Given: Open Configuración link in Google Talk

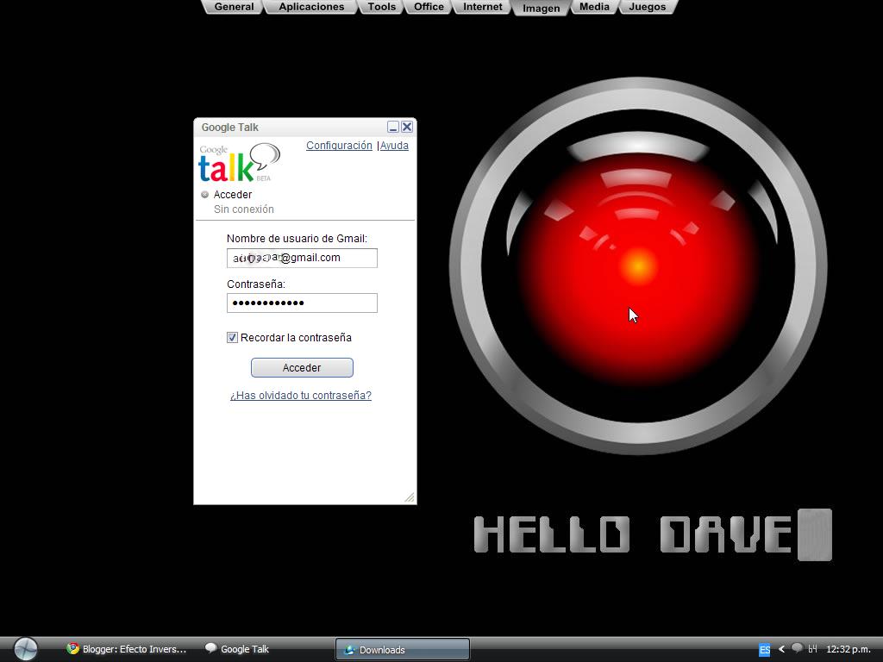Looking at the screenshot, I should (339, 145).
